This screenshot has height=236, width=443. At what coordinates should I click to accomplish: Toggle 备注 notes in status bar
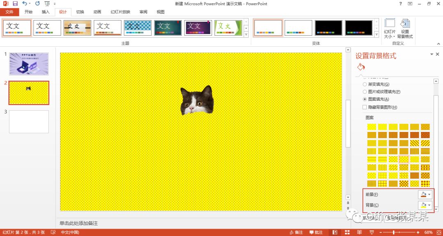296,233
